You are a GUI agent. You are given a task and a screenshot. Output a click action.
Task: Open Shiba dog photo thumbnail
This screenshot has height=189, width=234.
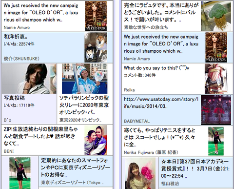click(x=96, y=47)
